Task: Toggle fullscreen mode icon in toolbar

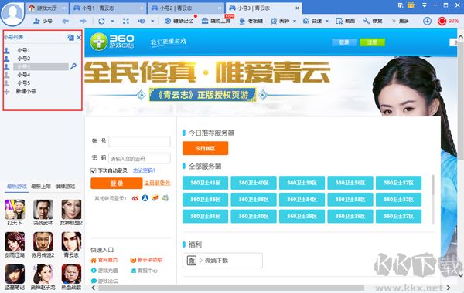Action: [x=126, y=21]
